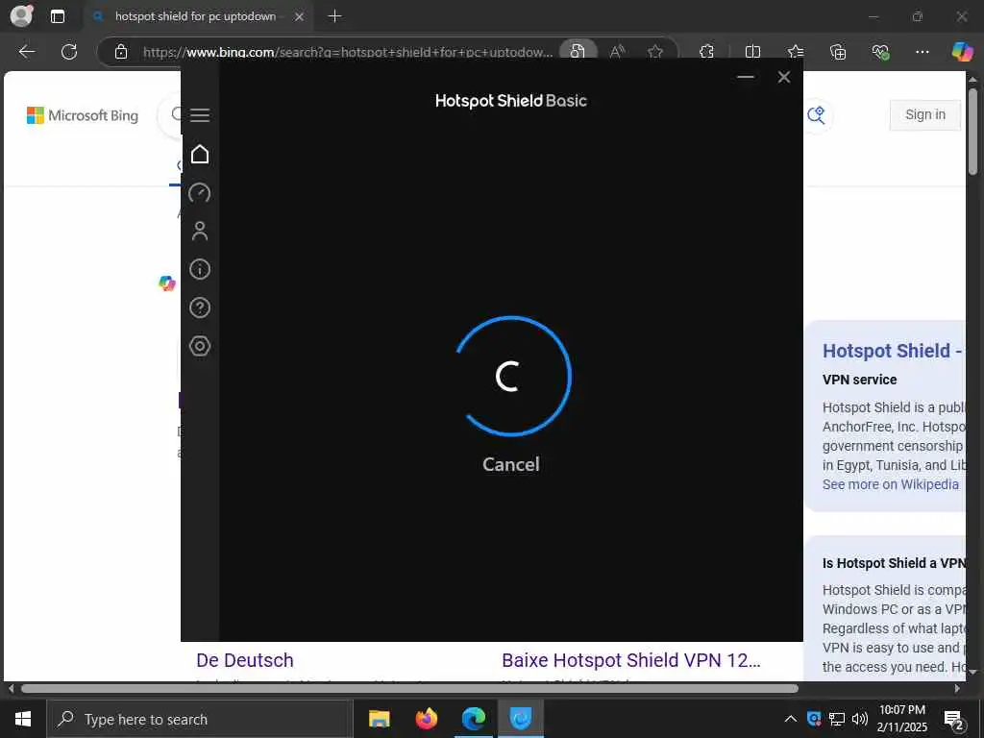Open Edge collections icon

[x=838, y=52]
